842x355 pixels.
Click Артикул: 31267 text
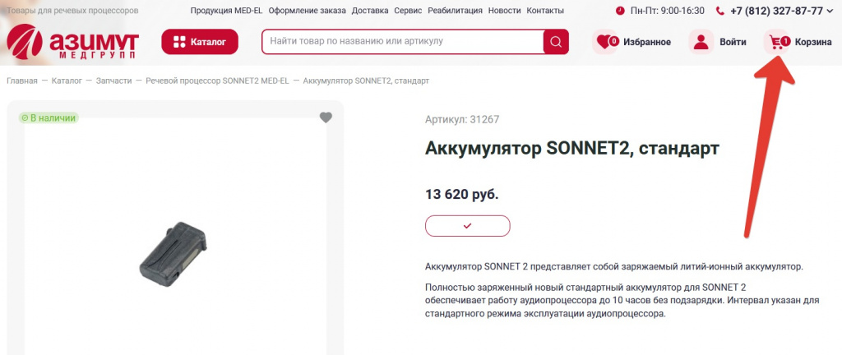point(462,120)
